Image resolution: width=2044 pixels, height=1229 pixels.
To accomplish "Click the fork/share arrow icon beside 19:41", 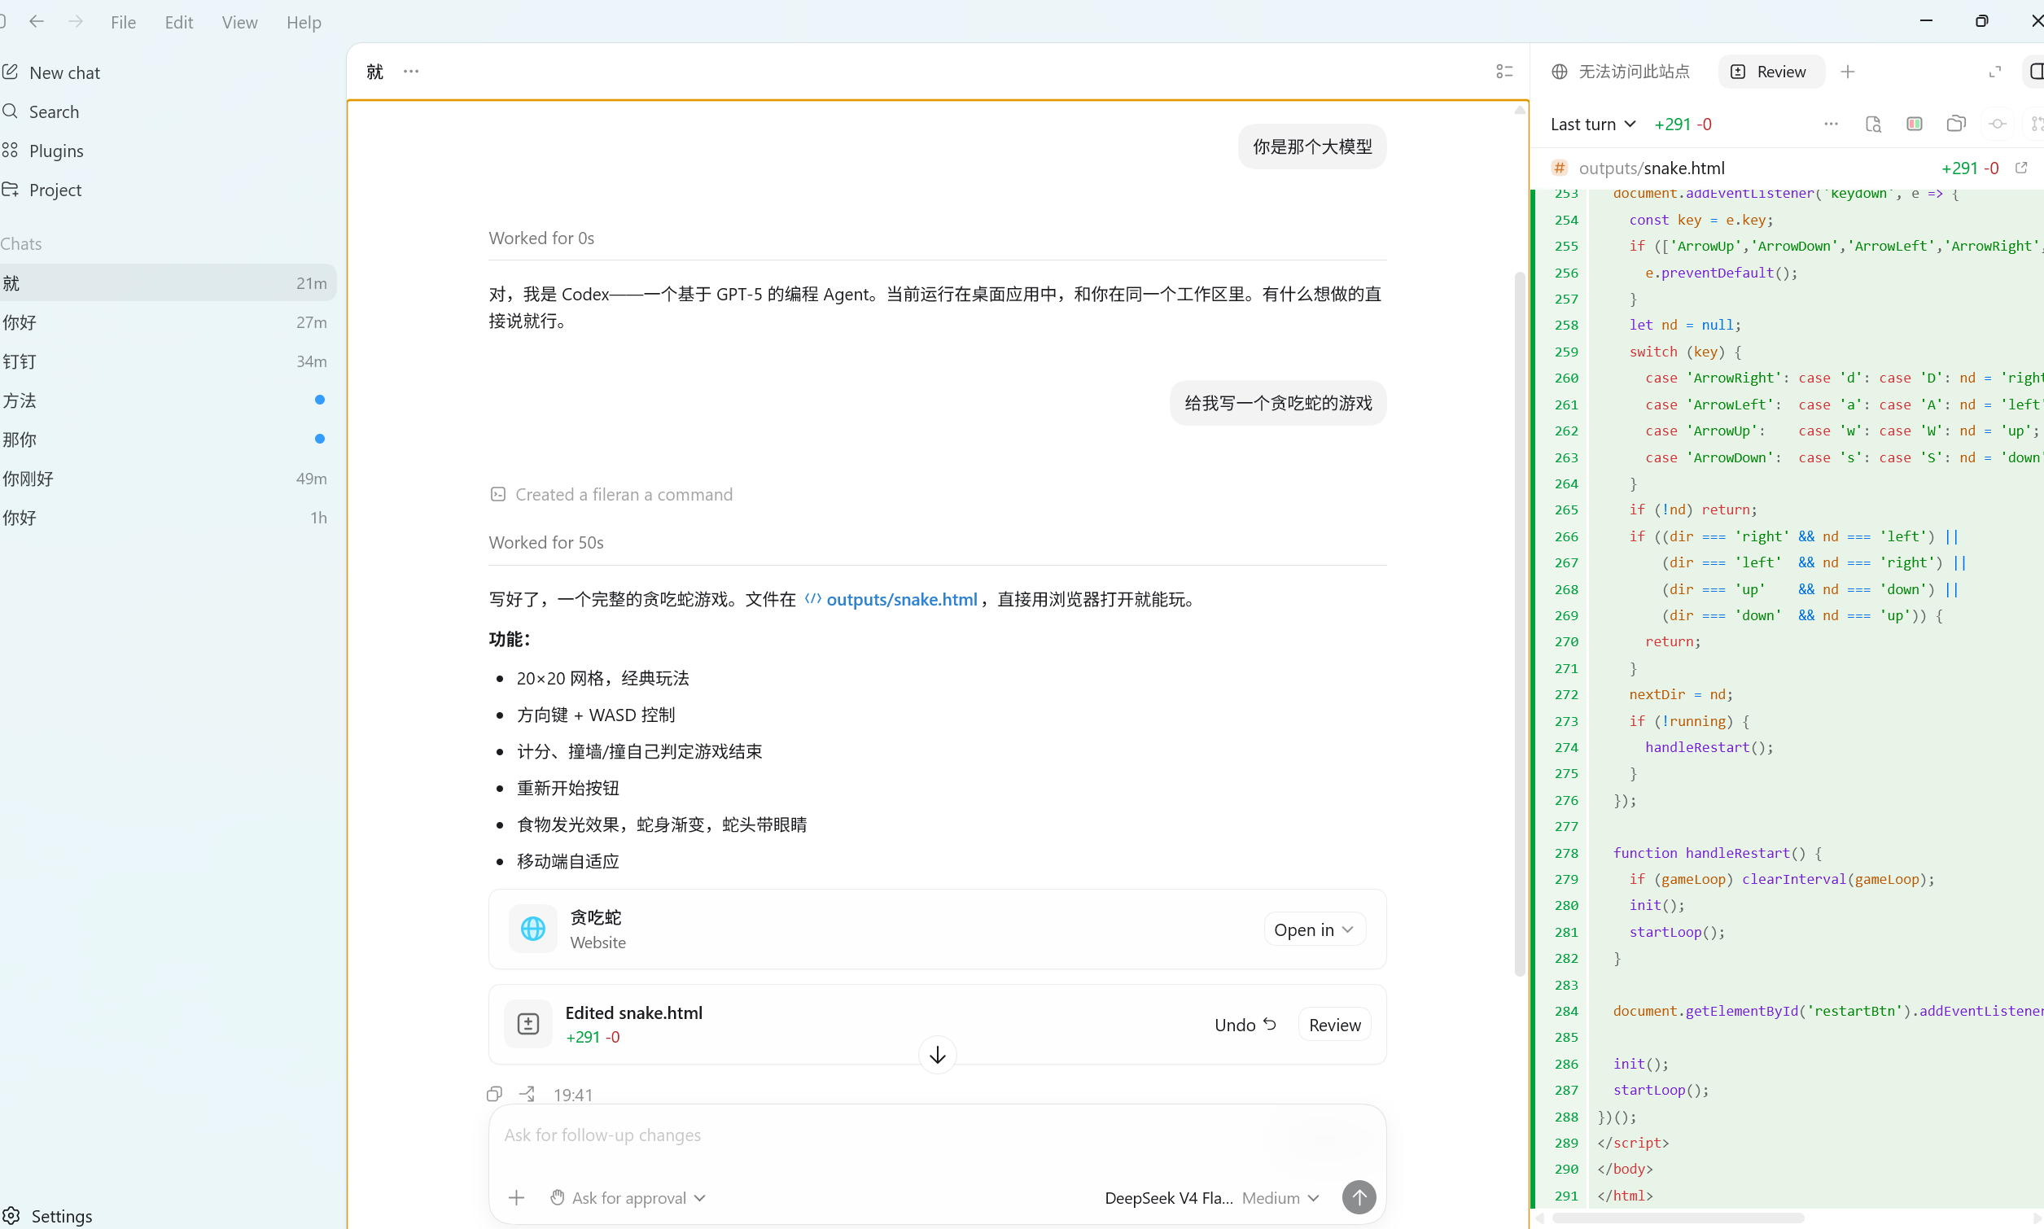I will click(527, 1094).
